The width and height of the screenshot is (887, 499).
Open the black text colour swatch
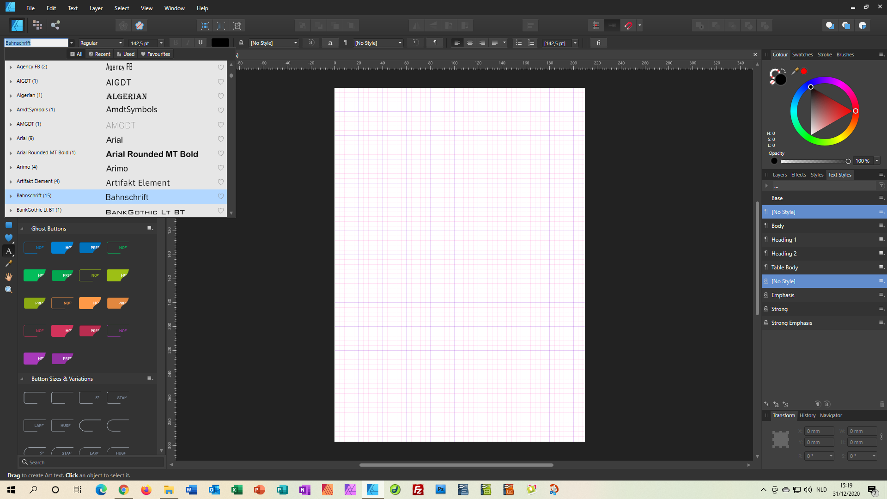[220, 43]
